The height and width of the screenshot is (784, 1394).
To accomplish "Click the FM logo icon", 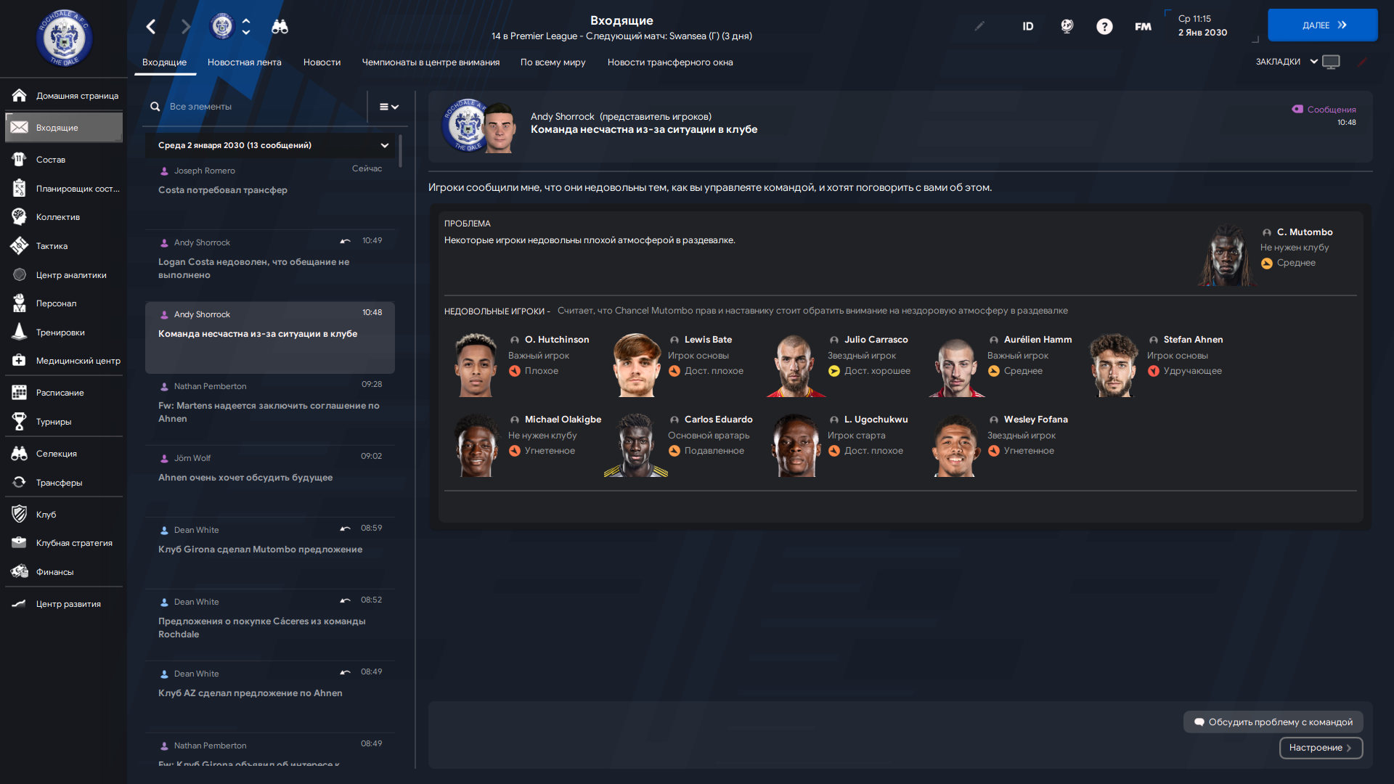I will pos(1143,27).
